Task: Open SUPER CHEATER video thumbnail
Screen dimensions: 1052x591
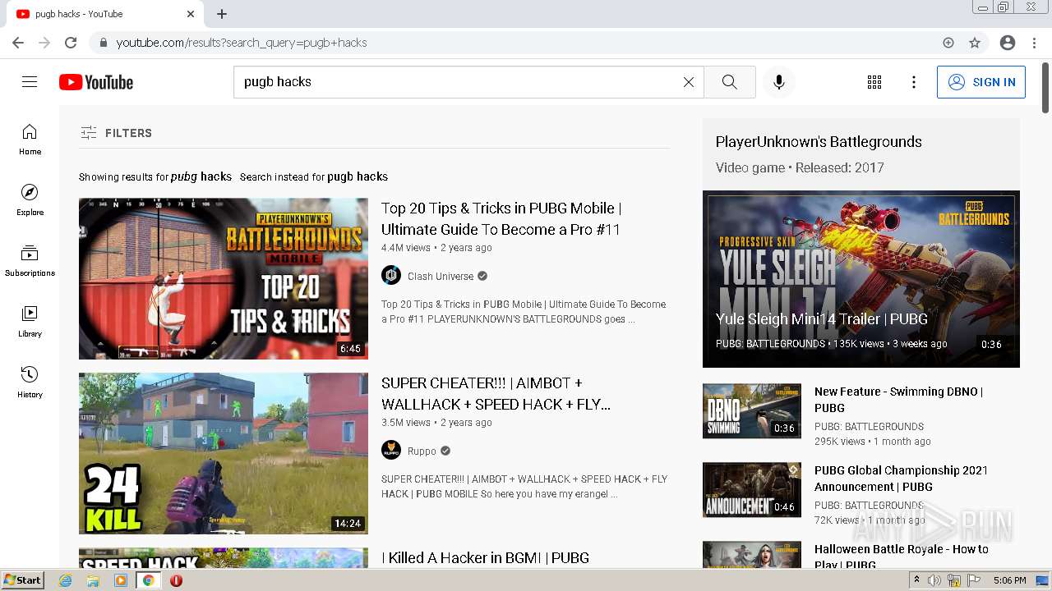Action: coord(224,453)
